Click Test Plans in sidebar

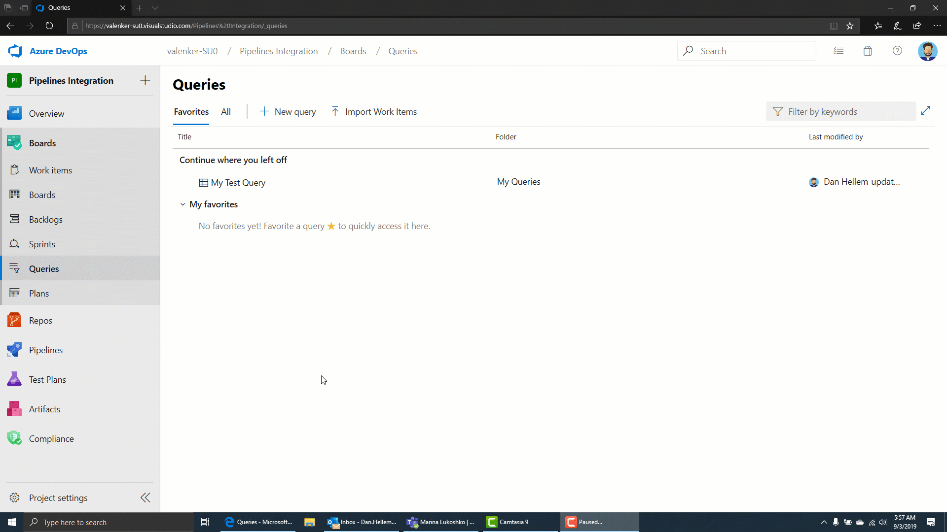[x=47, y=379]
